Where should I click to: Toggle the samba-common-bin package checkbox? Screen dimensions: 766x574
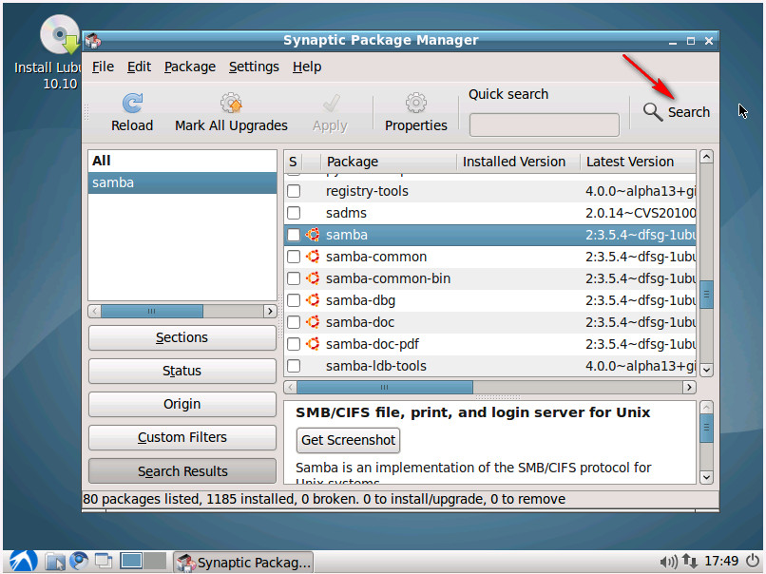(x=294, y=278)
